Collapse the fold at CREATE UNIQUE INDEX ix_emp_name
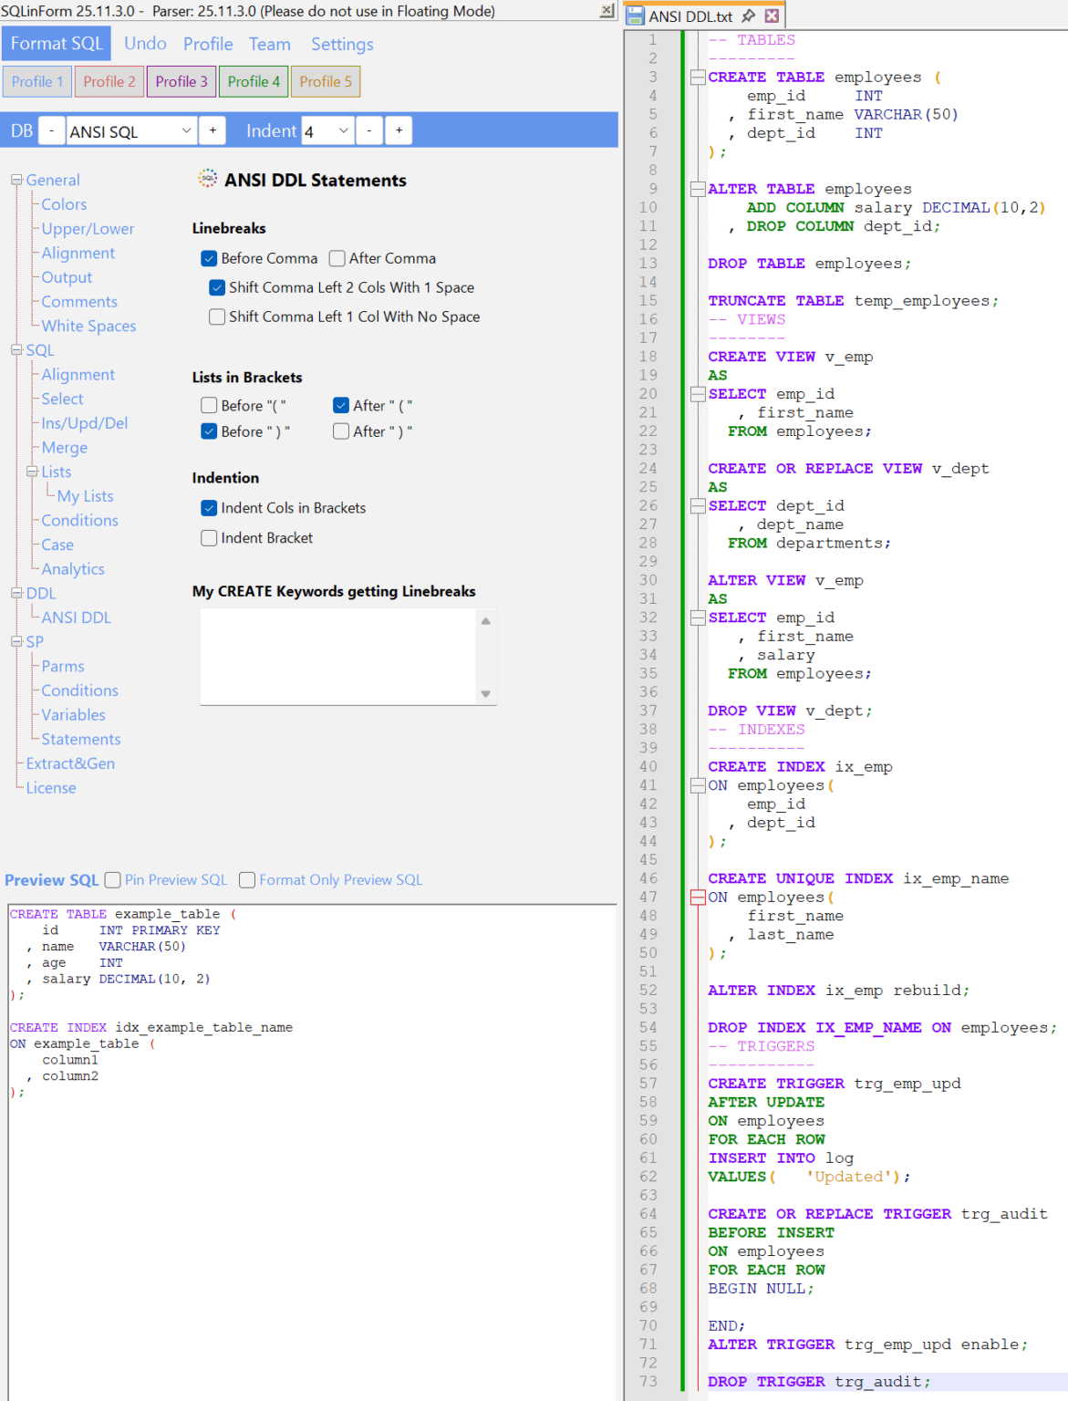This screenshot has width=1068, height=1401. click(x=697, y=897)
